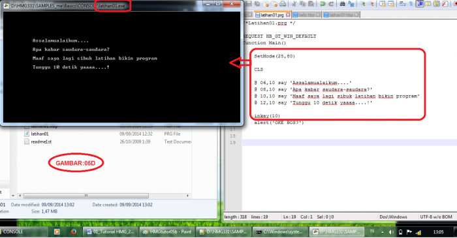Image resolution: width=457 pixels, height=238 pixels.
Task: Toggle synchronize horizontal scrolling icon
Action: [x=391, y=4]
